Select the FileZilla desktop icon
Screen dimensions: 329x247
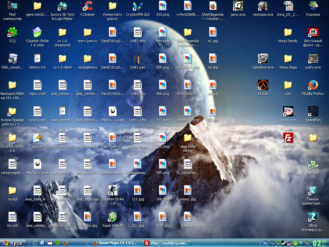tap(288, 140)
